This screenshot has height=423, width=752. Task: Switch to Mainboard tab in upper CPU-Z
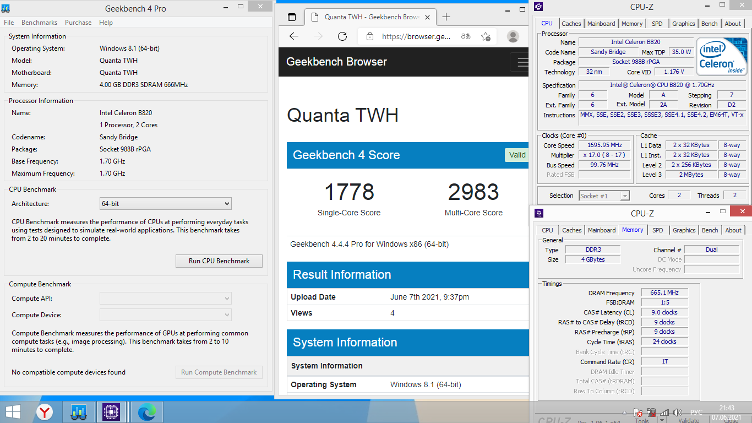tap(601, 24)
